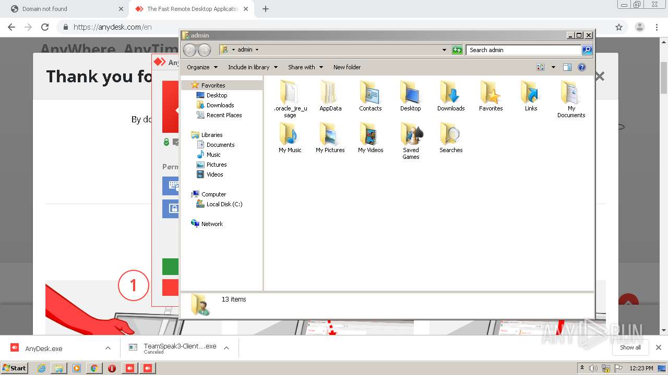Click the green refresh button in address bar

457,50
